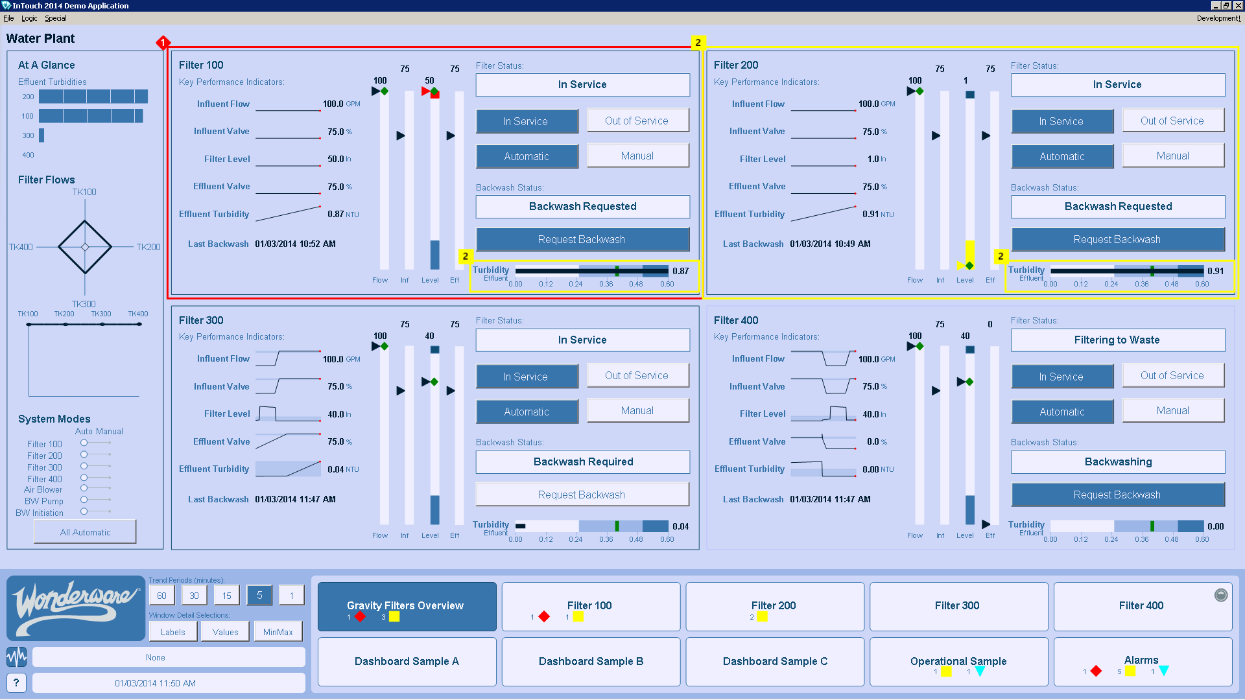Set Filter 200 to Out of Service
This screenshot has height=700, width=1245.
[x=1172, y=121]
